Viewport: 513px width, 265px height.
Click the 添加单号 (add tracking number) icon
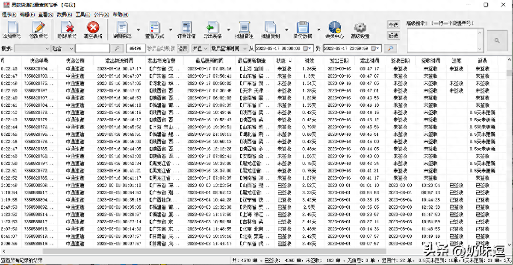[12, 28]
